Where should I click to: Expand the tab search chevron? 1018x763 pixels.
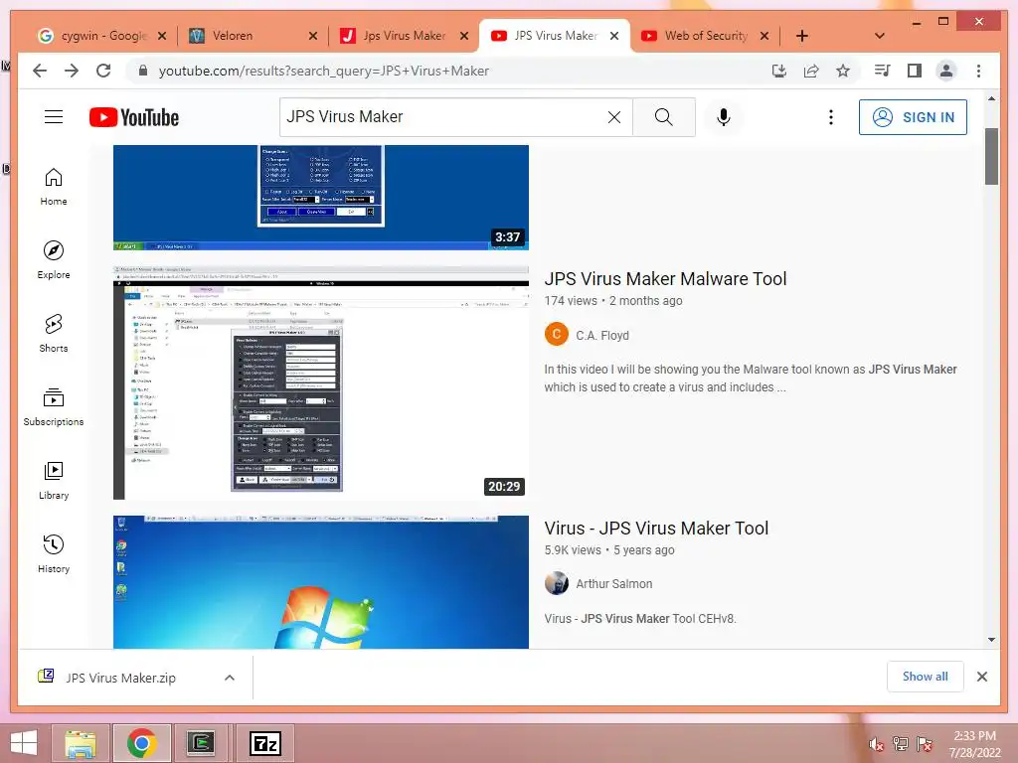[x=880, y=36]
